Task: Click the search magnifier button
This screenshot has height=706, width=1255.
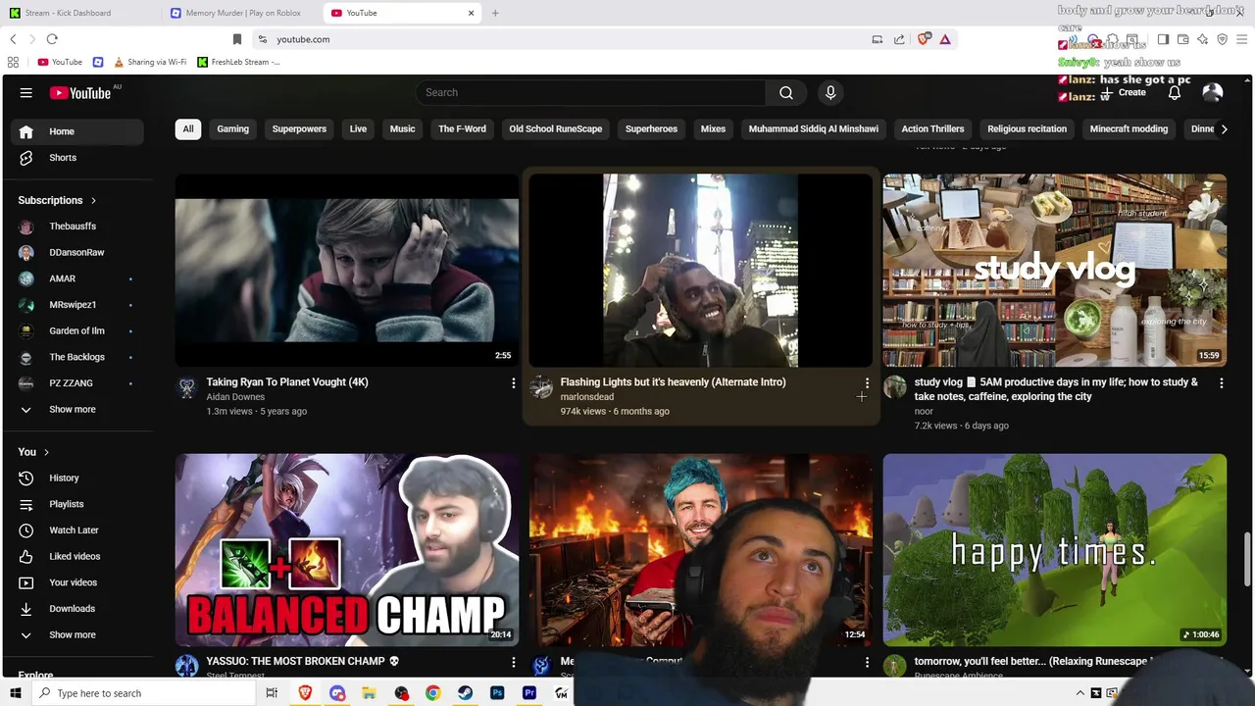Action: pyautogui.click(x=785, y=92)
